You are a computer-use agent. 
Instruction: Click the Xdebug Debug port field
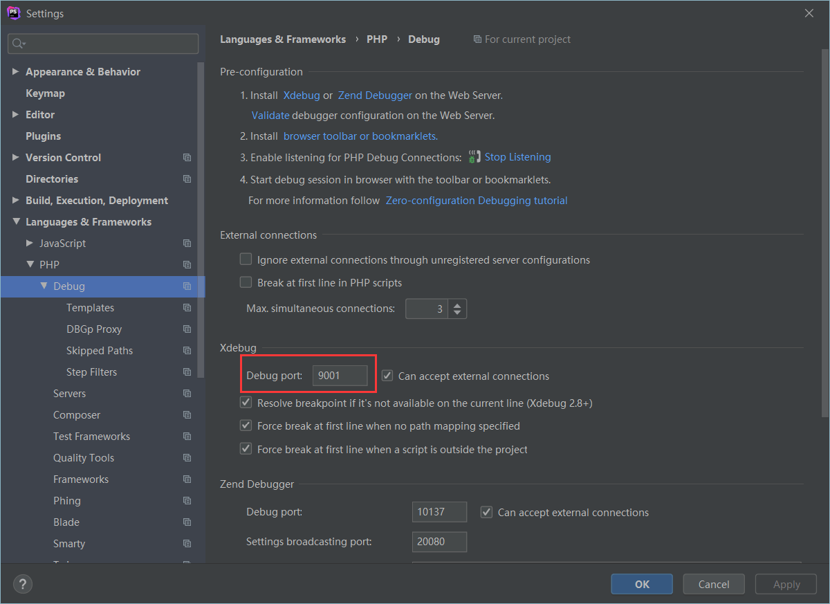(x=340, y=376)
